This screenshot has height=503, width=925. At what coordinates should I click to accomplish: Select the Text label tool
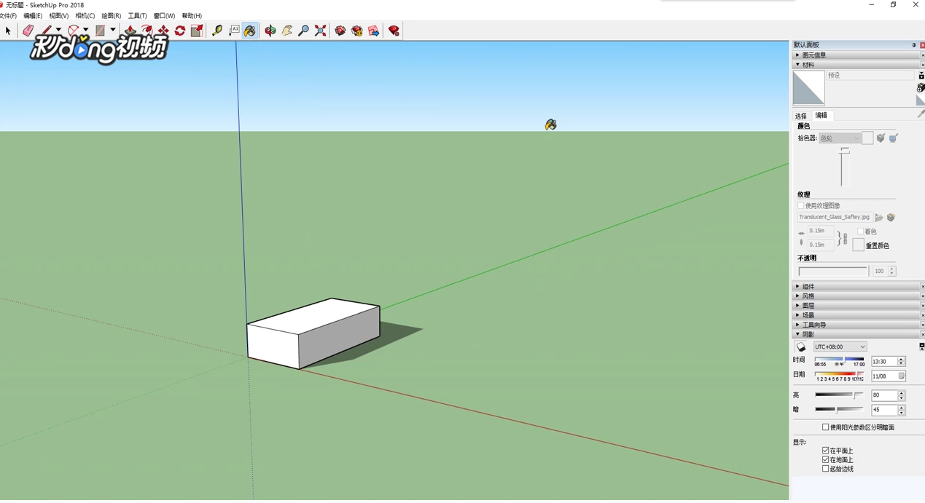click(234, 31)
